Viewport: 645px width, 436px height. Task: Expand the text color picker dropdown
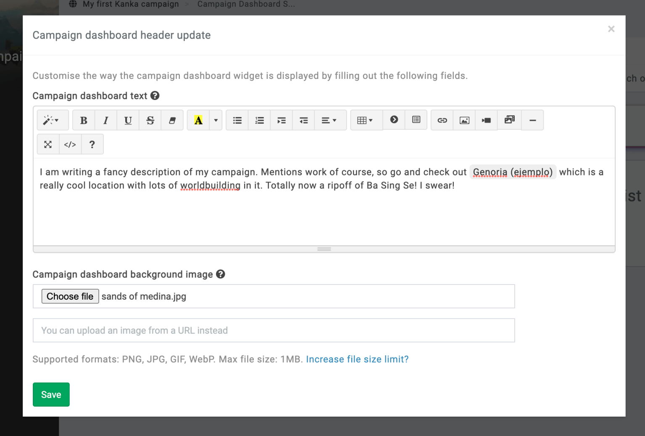point(216,120)
